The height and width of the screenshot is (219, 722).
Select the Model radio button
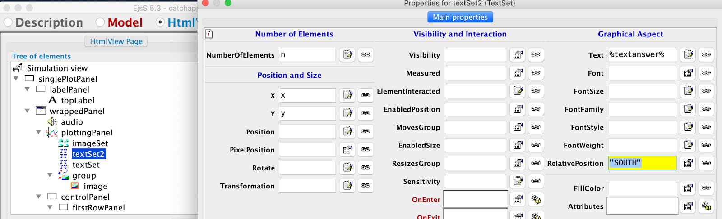(x=100, y=22)
